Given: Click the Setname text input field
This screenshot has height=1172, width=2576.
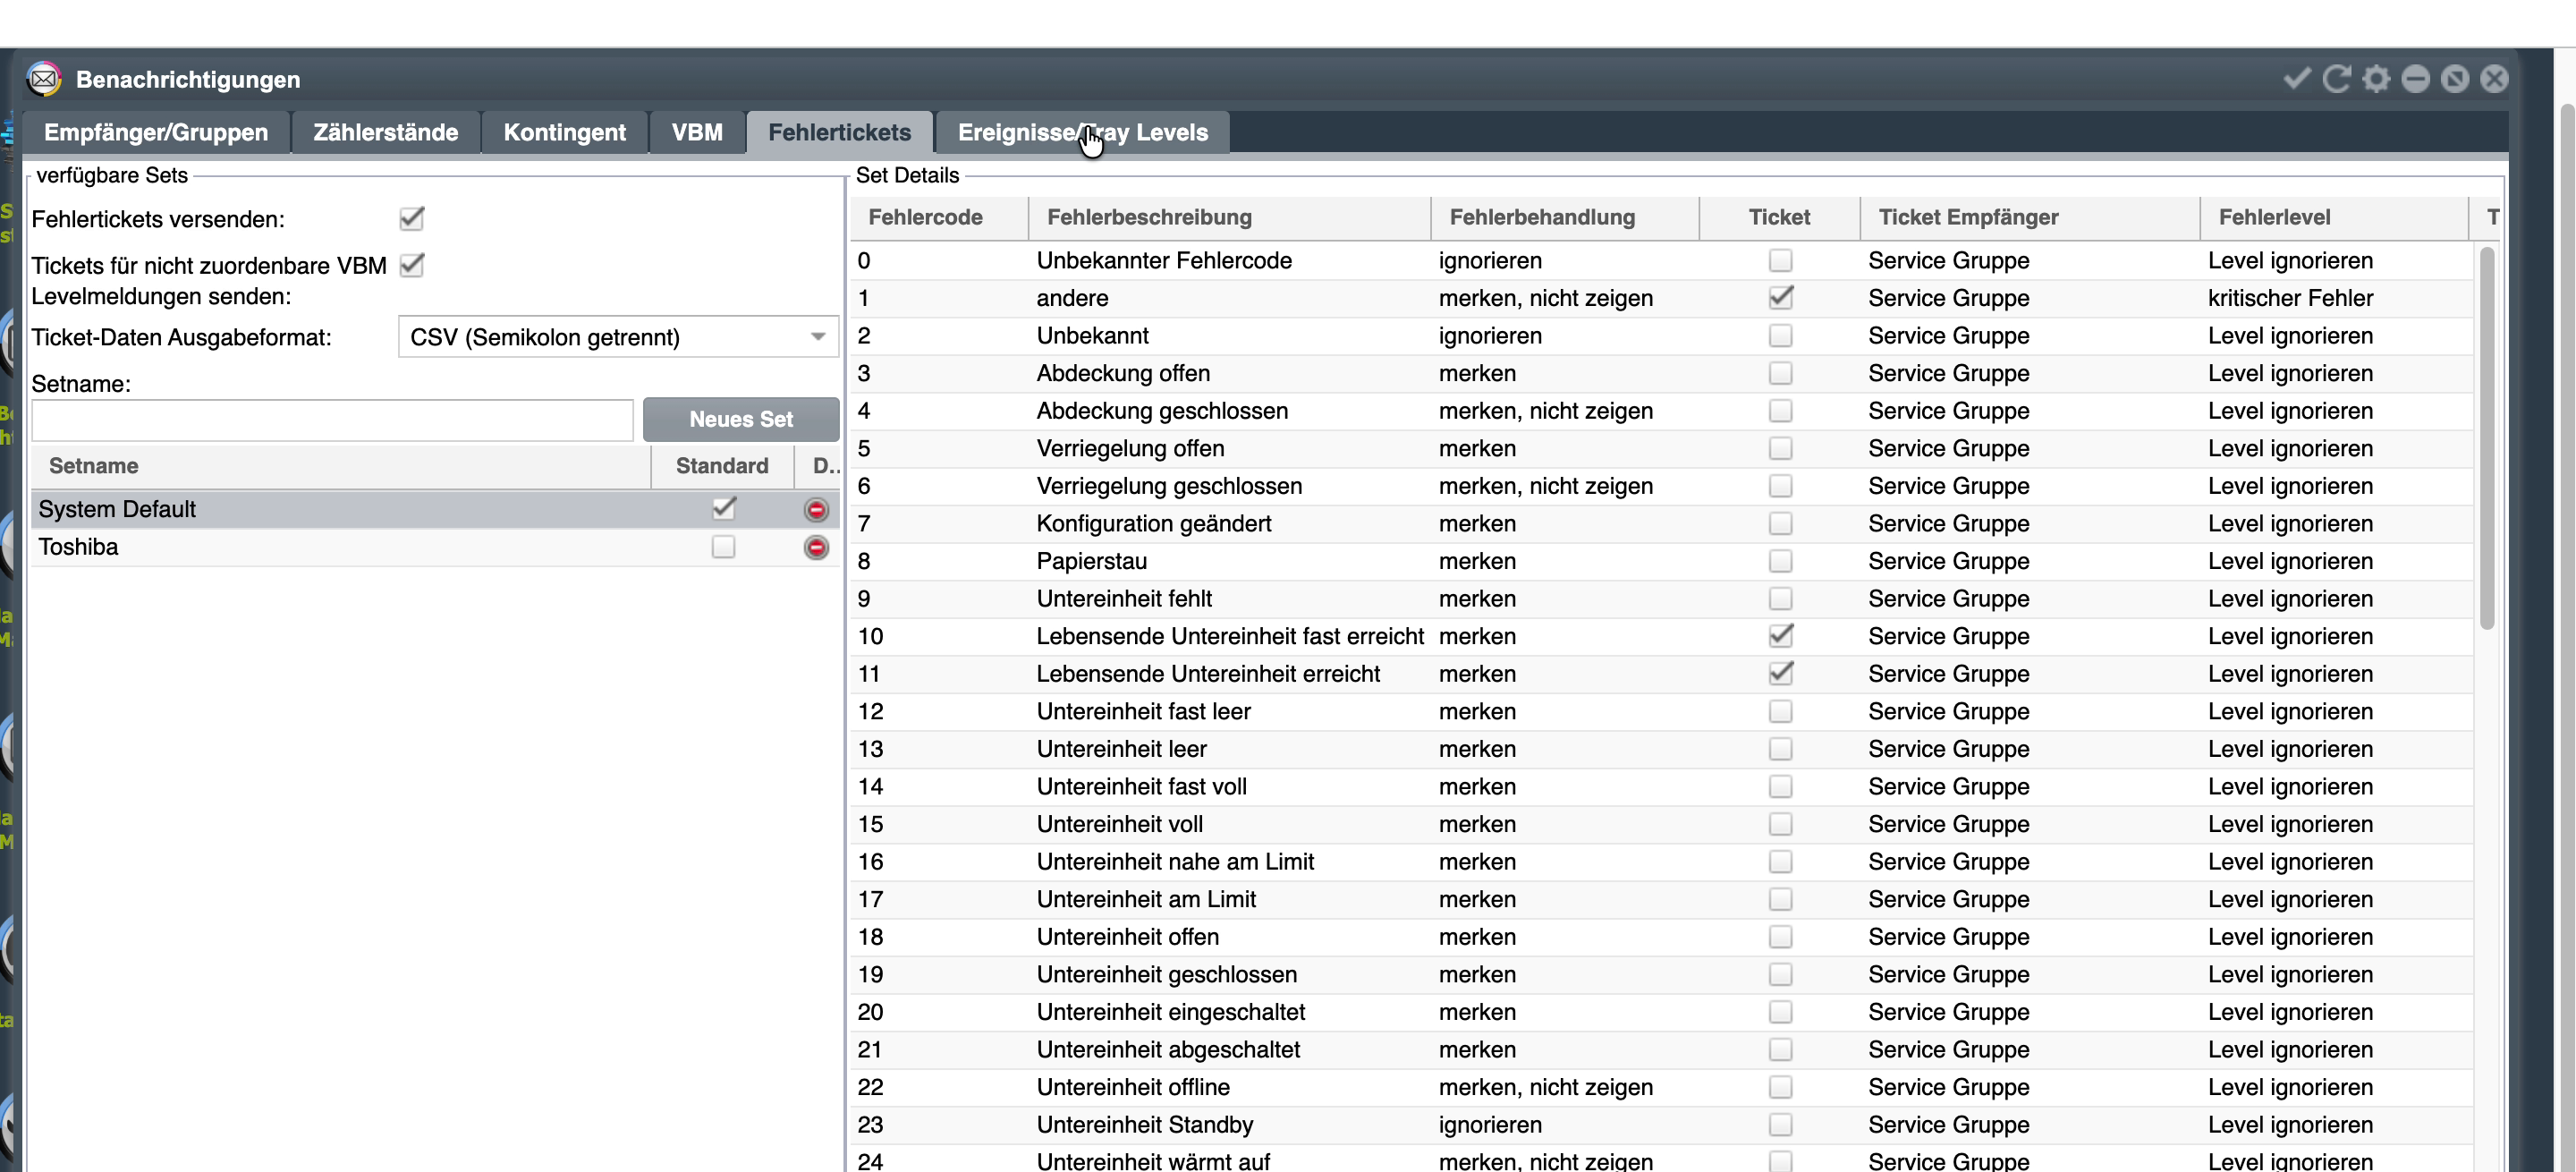Looking at the screenshot, I should pyautogui.click(x=332, y=420).
